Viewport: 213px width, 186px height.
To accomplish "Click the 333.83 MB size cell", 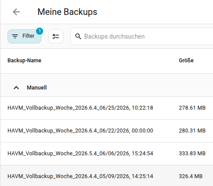I will (x=192, y=154).
